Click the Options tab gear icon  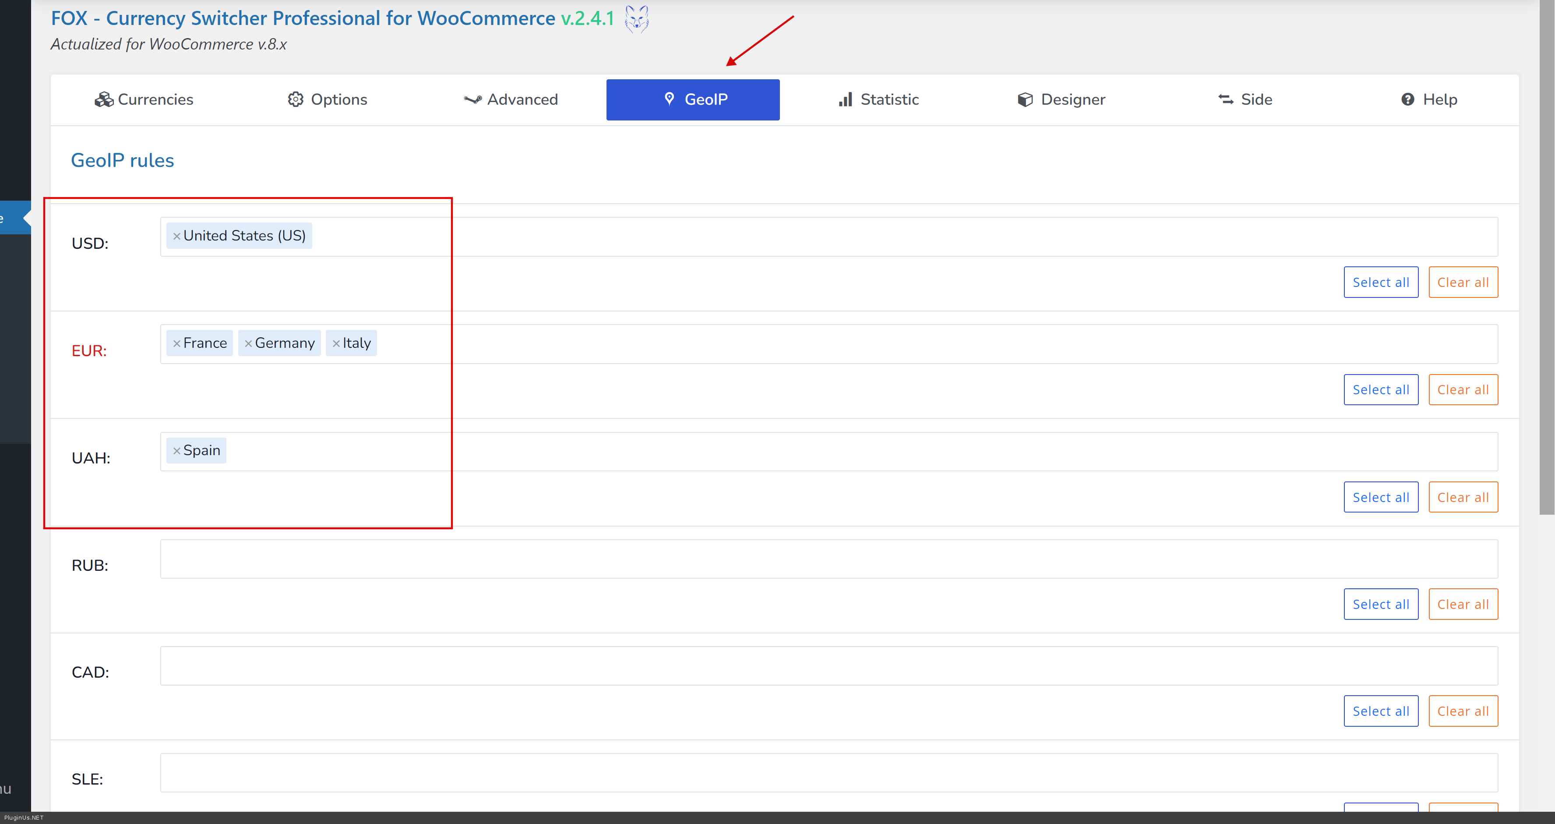coord(295,99)
